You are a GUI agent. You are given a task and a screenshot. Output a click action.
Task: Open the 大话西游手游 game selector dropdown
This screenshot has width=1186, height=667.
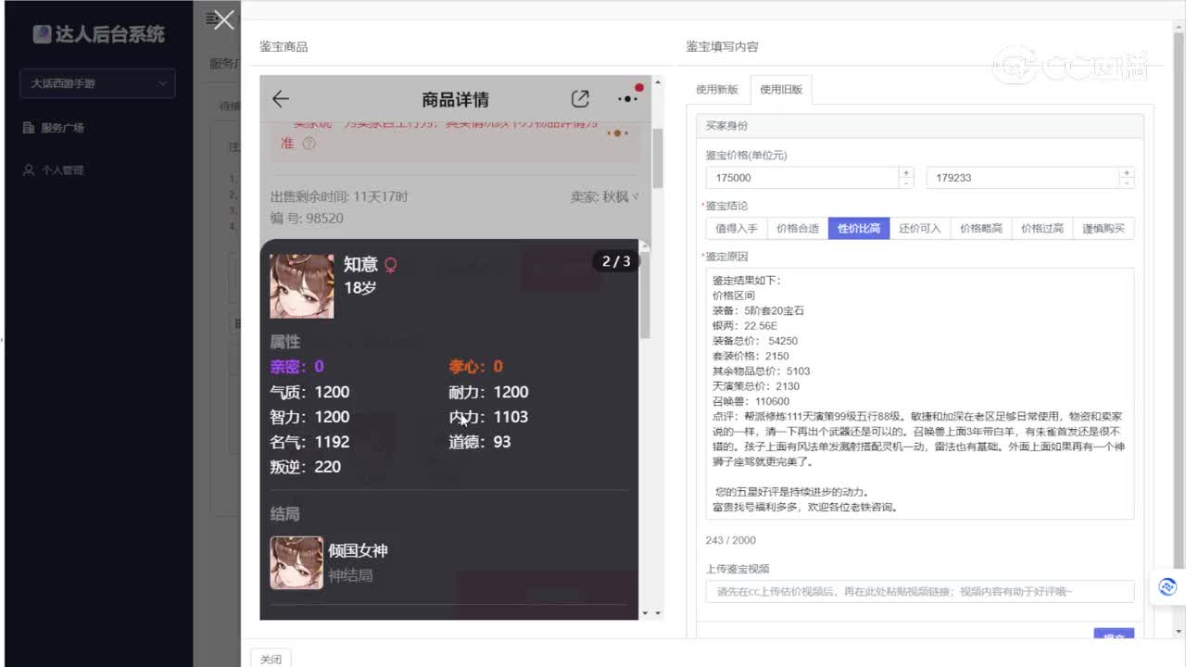click(96, 83)
